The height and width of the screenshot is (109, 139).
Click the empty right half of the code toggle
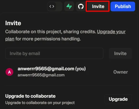(59, 6)
